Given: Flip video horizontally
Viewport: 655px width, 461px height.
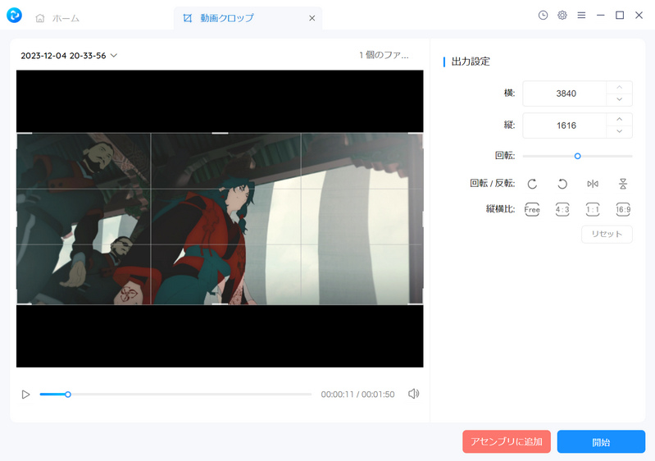Looking at the screenshot, I should (x=593, y=184).
